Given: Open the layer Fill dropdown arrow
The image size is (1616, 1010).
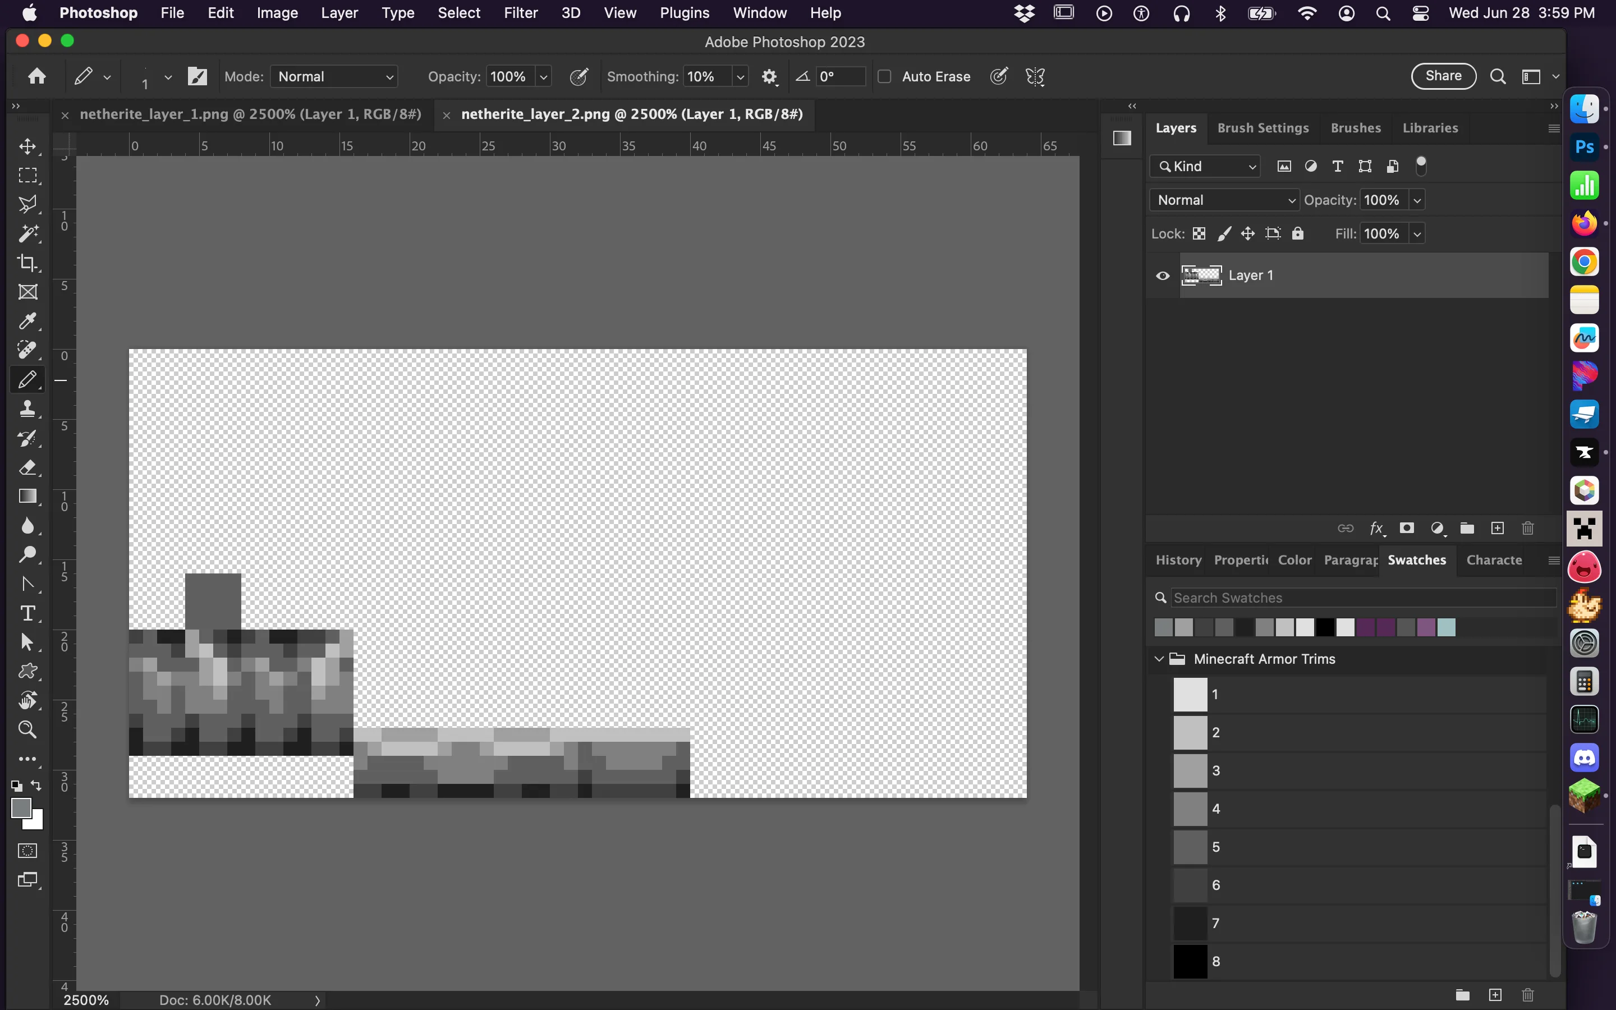Looking at the screenshot, I should coord(1417,234).
